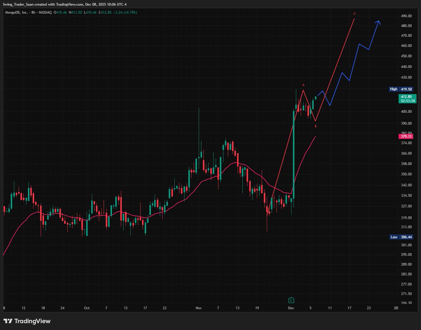Screen dimensions: 421x330
Task: Click the 400.00 price axis label
Action: pos(406,112)
